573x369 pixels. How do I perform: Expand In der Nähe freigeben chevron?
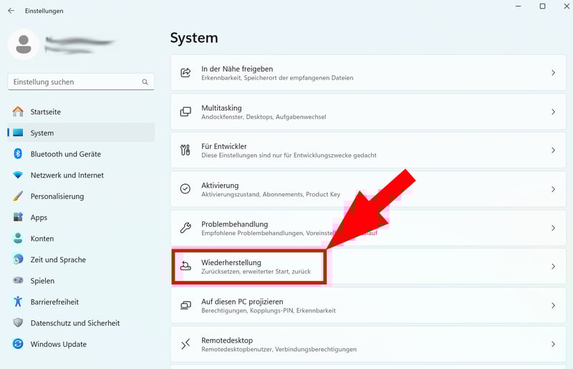pyautogui.click(x=553, y=73)
